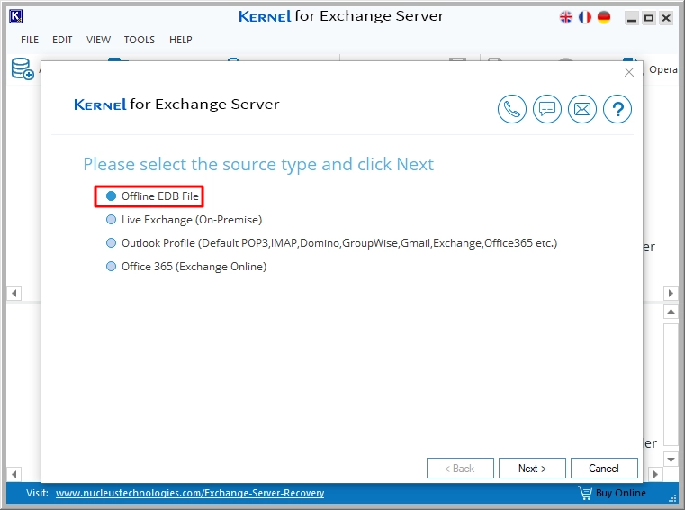Close the source type dialog

(x=629, y=72)
